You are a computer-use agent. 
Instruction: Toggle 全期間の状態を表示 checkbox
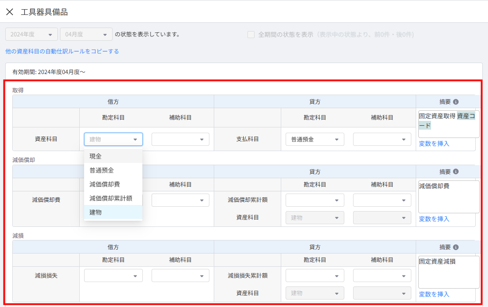pyautogui.click(x=251, y=34)
